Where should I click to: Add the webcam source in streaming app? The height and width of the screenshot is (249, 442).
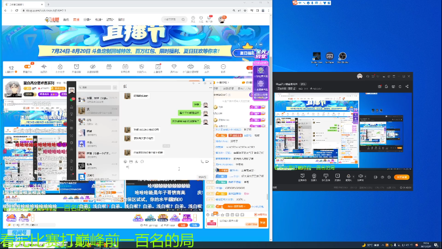pos(314,177)
